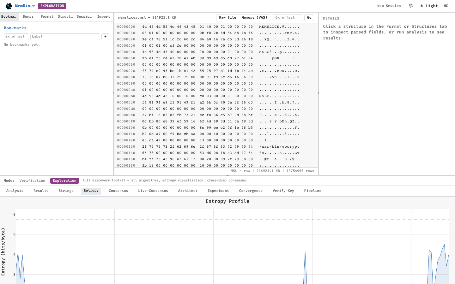Switch to the Import sidebar tab
Image resolution: width=455 pixels, height=284 pixels.
[x=104, y=17]
